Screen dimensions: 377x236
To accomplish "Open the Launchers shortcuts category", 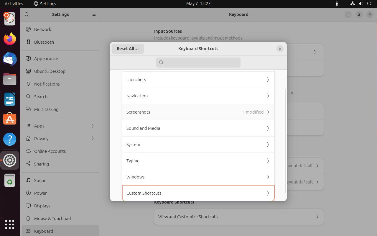I will (x=198, y=80).
